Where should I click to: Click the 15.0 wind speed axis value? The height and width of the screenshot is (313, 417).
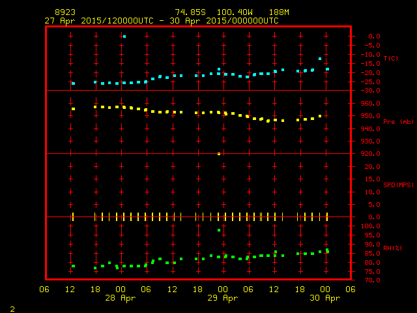pyautogui.click(x=372, y=179)
